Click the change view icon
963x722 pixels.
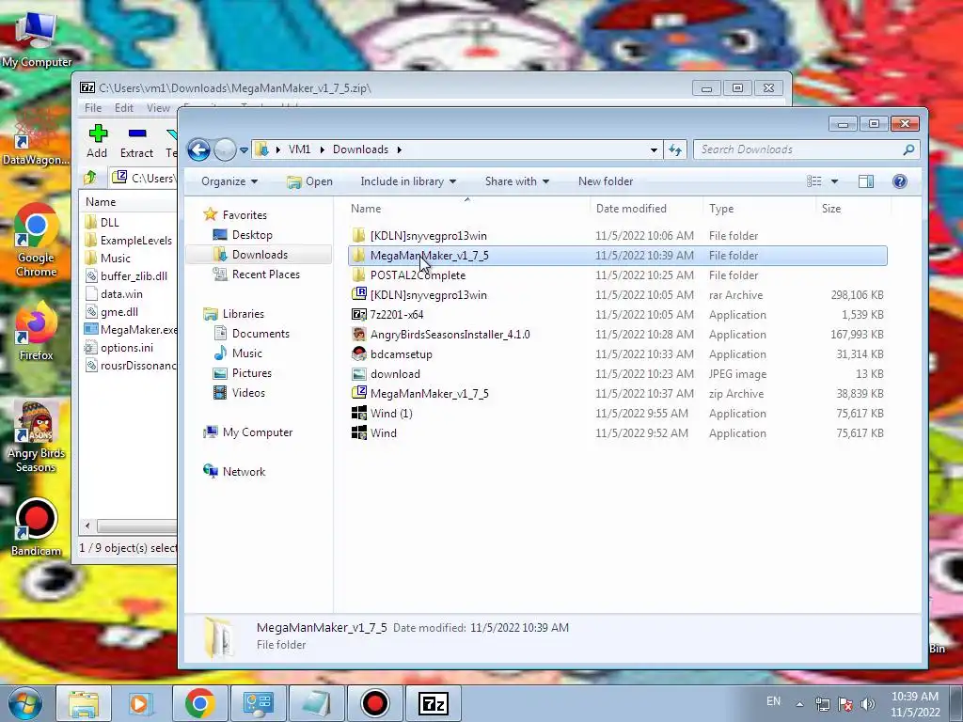pyautogui.click(x=813, y=181)
